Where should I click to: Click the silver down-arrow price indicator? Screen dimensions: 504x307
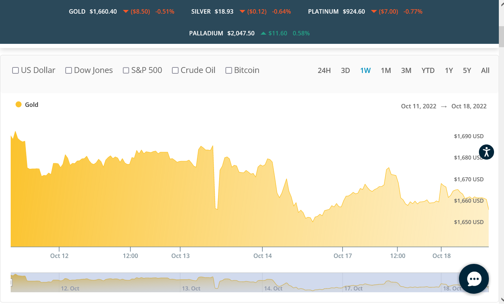tap(242, 12)
